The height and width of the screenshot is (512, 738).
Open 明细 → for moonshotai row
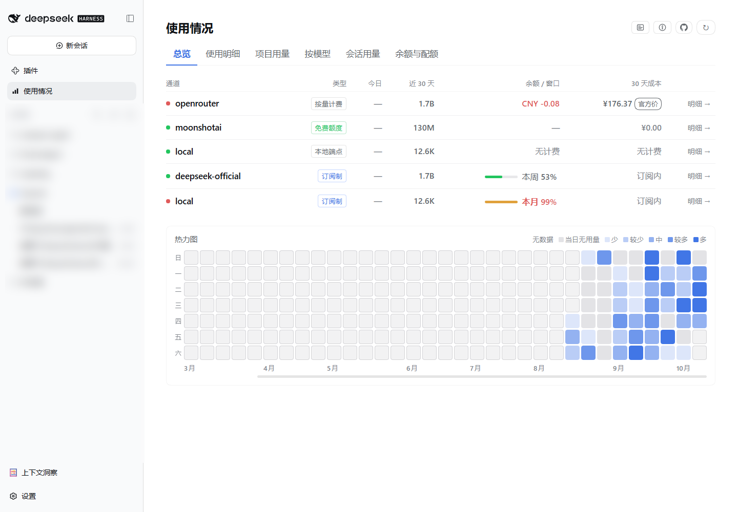pyautogui.click(x=699, y=128)
